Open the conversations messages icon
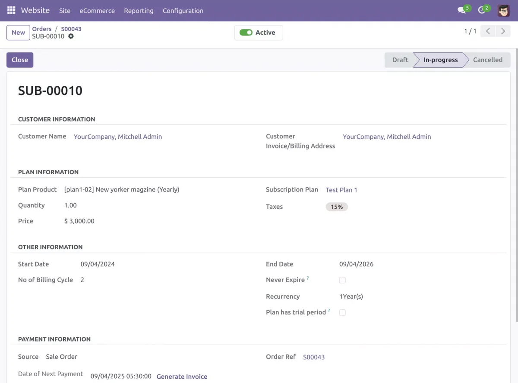 point(462,10)
